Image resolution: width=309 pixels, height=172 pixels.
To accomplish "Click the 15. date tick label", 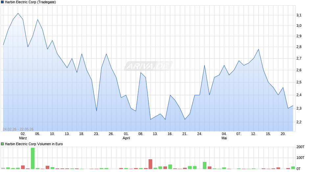I will tap(268, 134).
